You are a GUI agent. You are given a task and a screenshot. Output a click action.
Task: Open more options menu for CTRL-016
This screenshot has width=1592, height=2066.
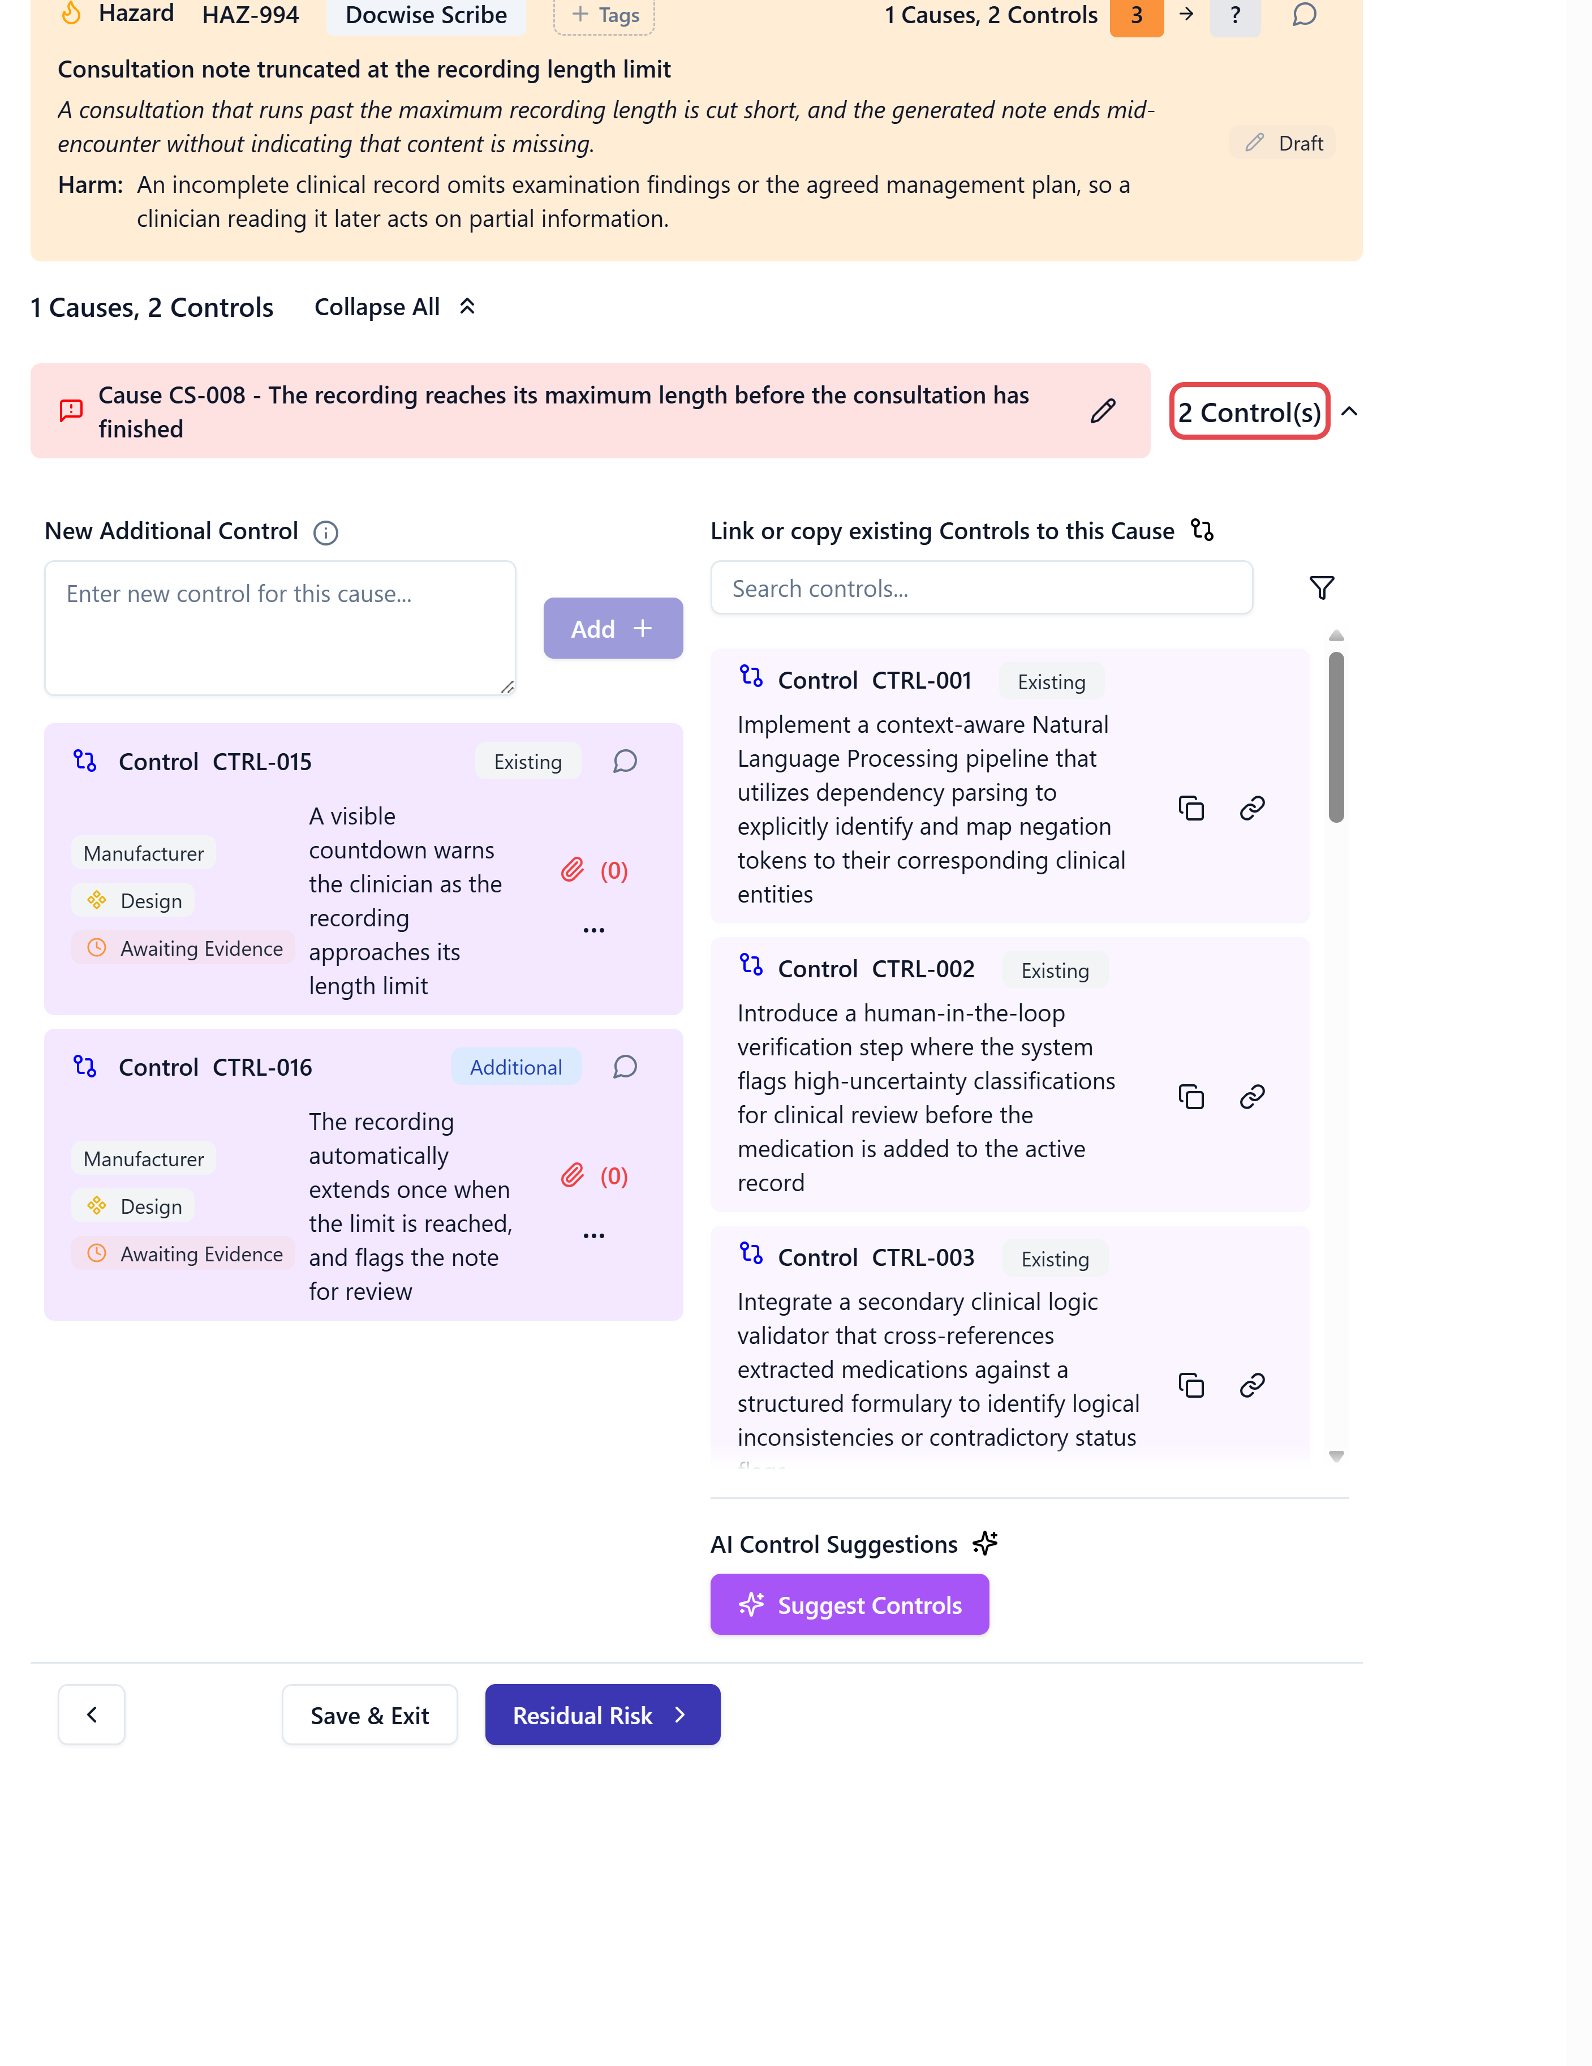tap(594, 1235)
